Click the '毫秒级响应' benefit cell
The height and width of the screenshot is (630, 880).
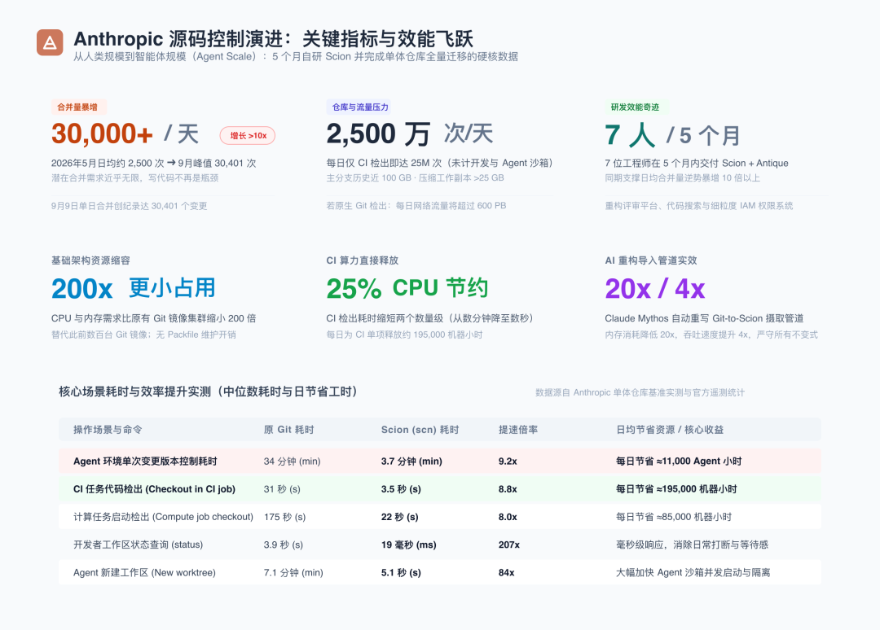click(692, 545)
